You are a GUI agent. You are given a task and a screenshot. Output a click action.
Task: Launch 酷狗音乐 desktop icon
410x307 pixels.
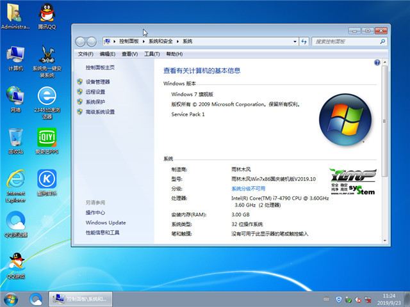click(x=47, y=183)
